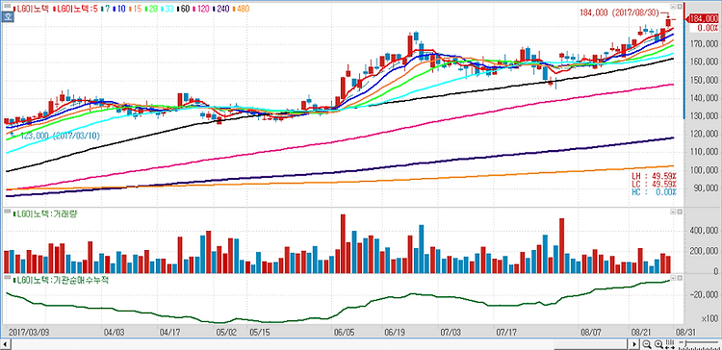
Task: Click the bar spacing adjust icon
Action: pos(670,344)
